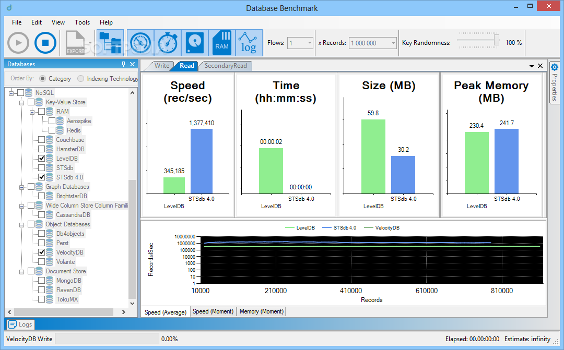The height and width of the screenshot is (350, 564).
Task: Toggle the log scale chart icon
Action: (x=249, y=43)
